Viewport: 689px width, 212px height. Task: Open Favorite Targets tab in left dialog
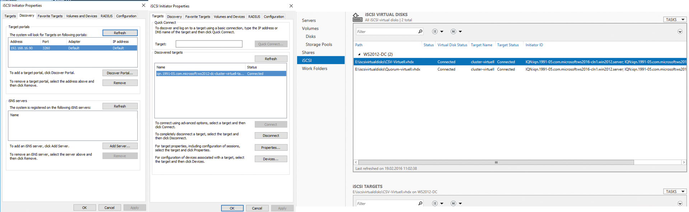(50, 16)
